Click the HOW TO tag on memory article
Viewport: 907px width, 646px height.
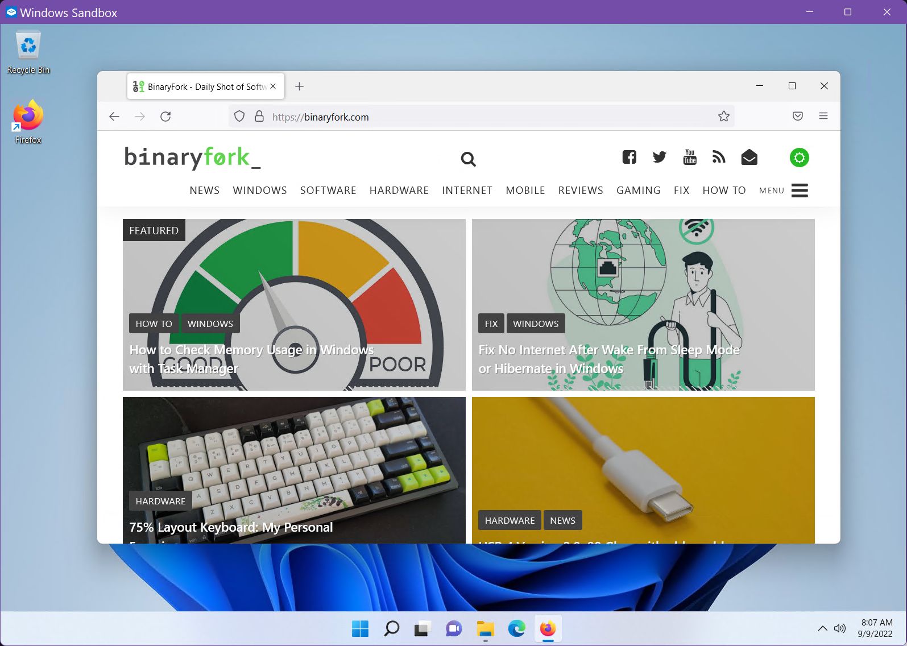coord(154,324)
